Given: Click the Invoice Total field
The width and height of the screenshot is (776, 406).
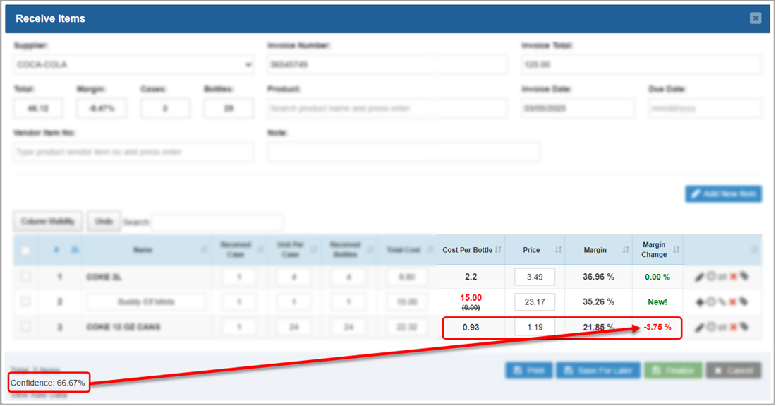Looking at the screenshot, I should (641, 65).
